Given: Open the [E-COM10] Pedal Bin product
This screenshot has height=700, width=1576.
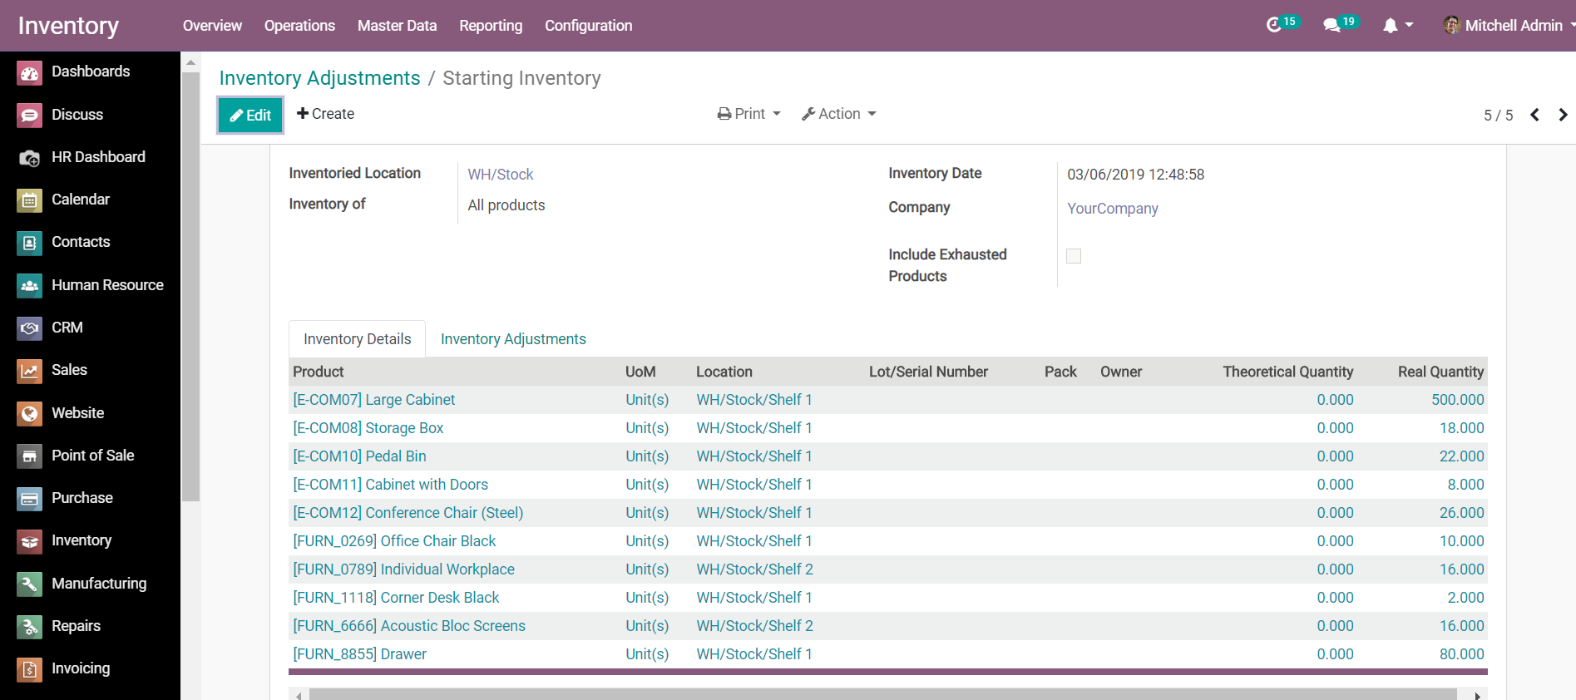Looking at the screenshot, I should point(359,456).
